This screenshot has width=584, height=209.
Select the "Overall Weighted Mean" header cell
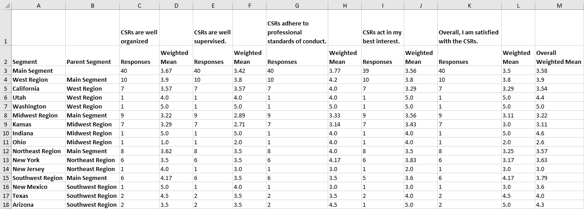pos(559,58)
